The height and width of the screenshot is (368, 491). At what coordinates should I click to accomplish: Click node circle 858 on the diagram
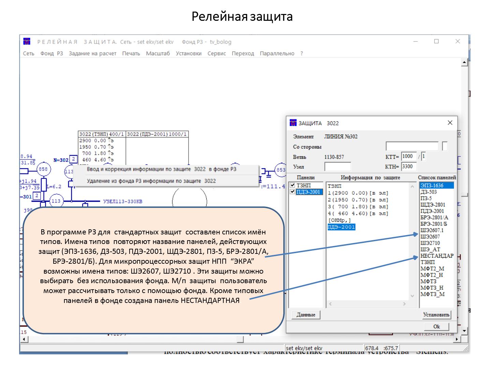(43, 169)
